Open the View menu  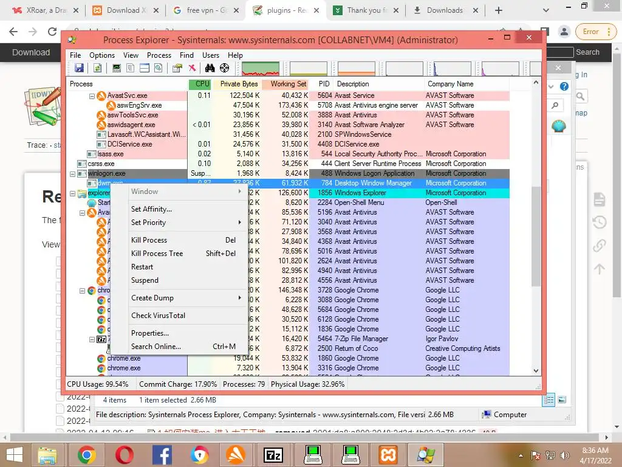[131, 55]
